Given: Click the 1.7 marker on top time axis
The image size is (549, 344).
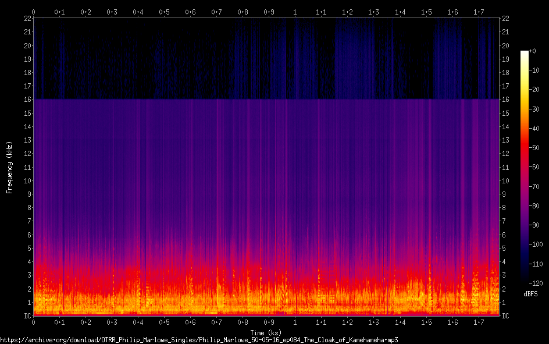Looking at the screenshot, I should [479, 12].
